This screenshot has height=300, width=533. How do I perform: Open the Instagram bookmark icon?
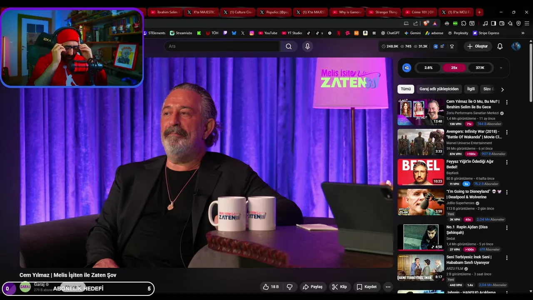(252, 33)
